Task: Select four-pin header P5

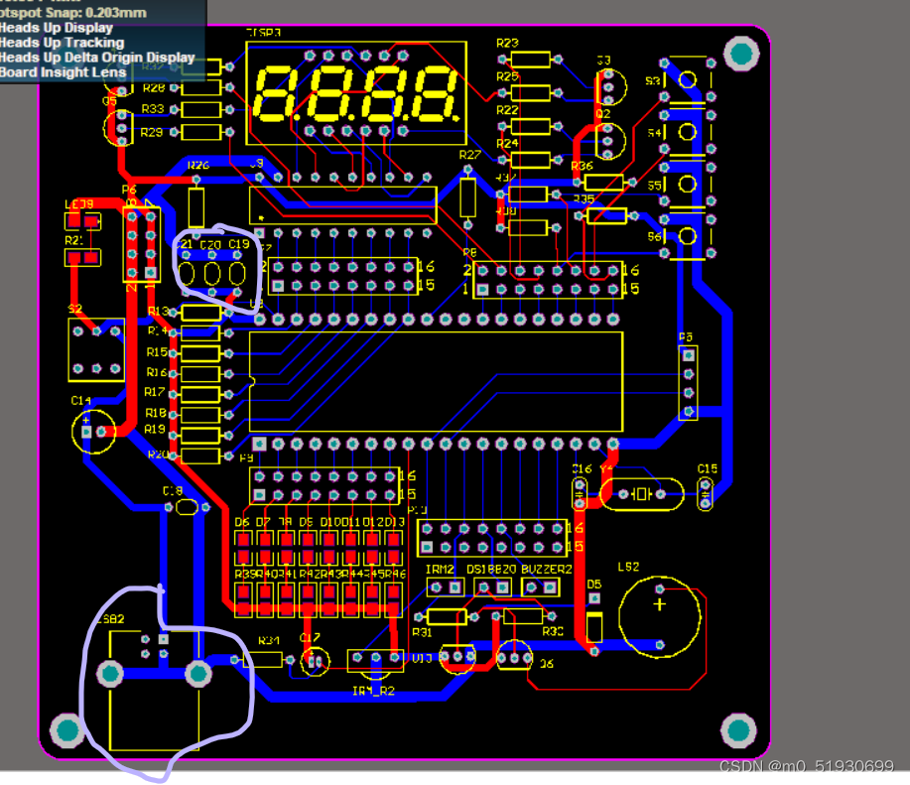Action: coord(689,383)
